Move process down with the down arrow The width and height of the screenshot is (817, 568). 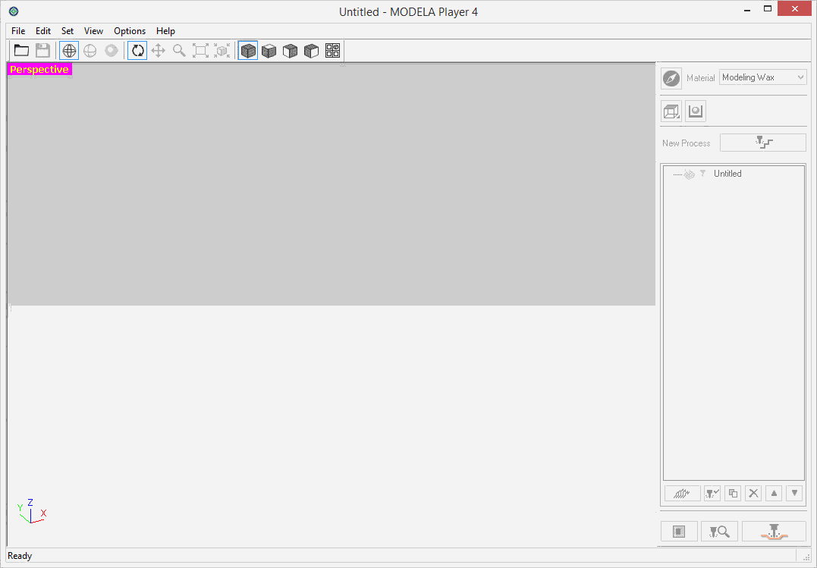(x=794, y=493)
